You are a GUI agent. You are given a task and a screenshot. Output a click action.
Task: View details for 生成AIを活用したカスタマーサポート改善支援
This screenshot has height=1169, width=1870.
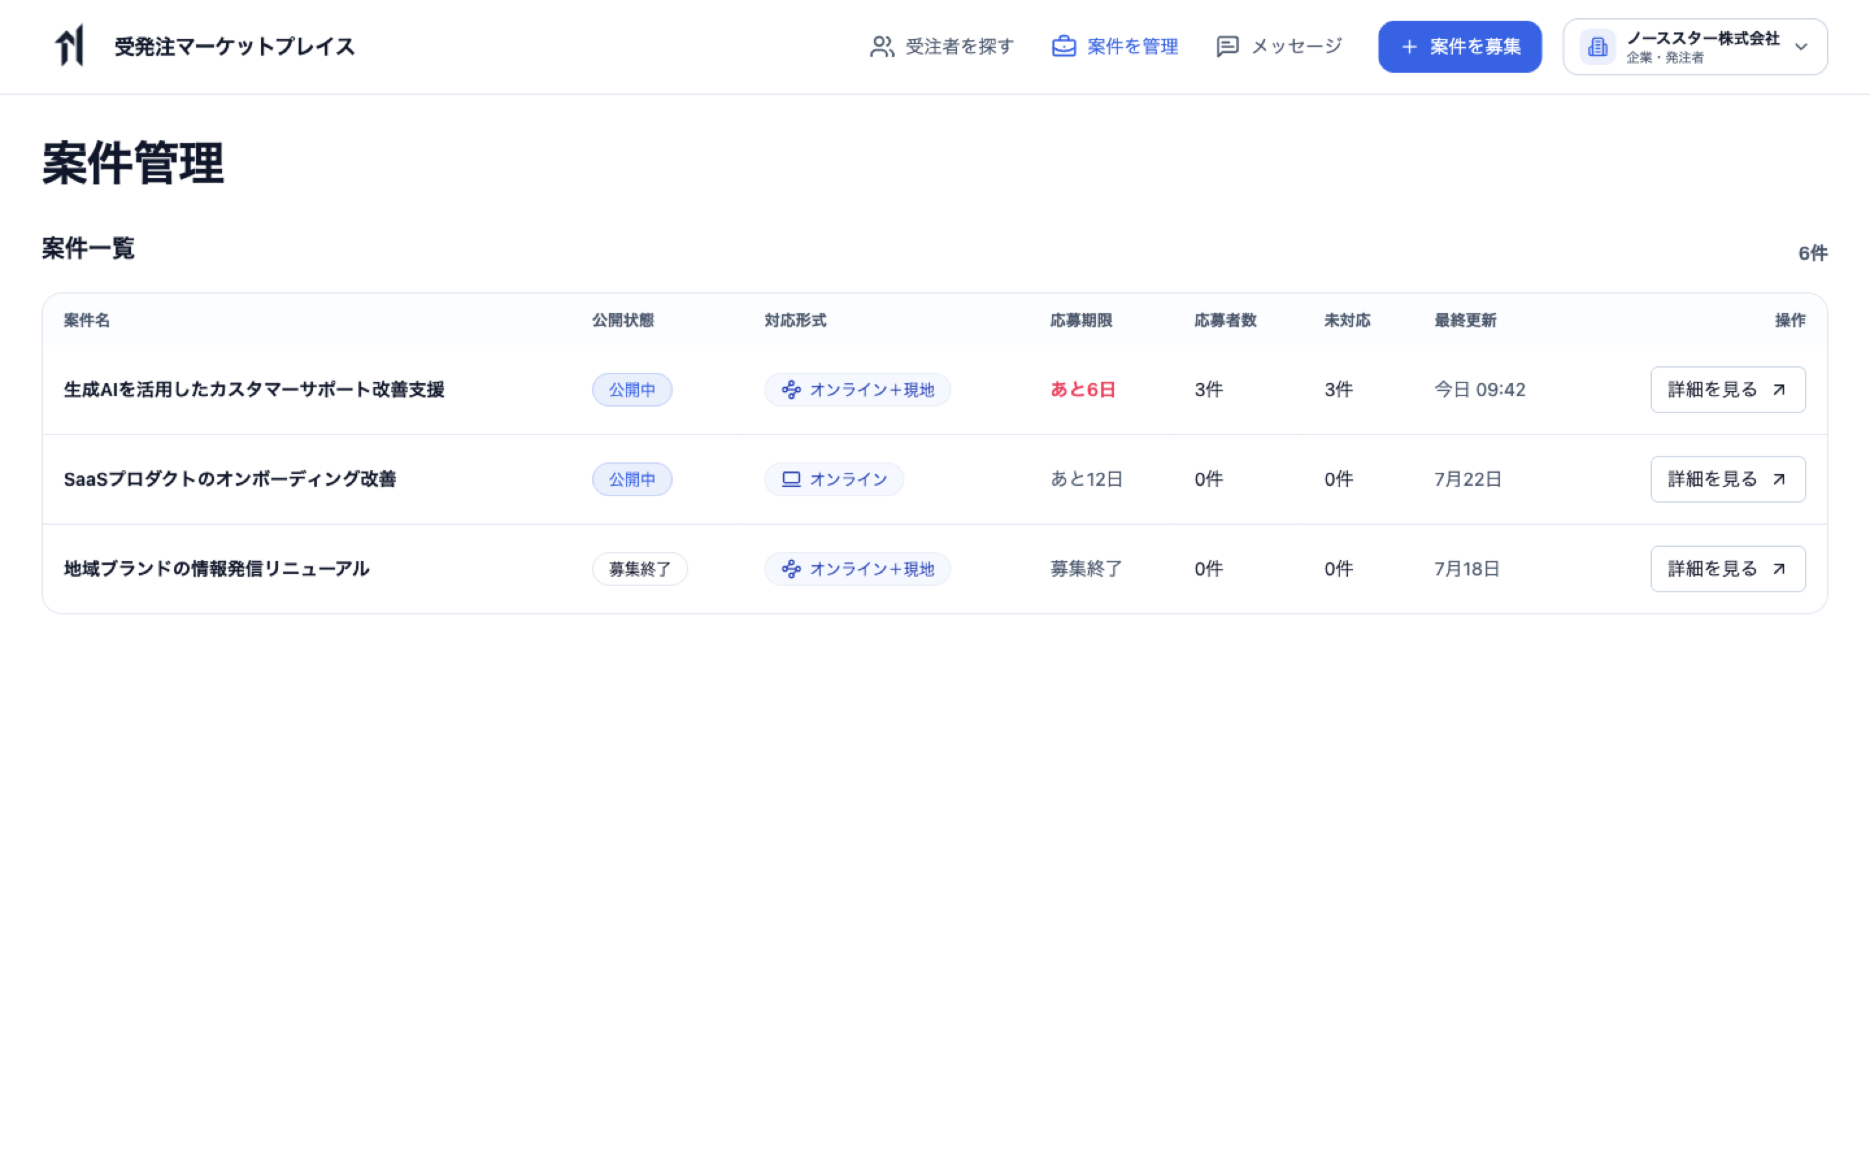point(1728,390)
